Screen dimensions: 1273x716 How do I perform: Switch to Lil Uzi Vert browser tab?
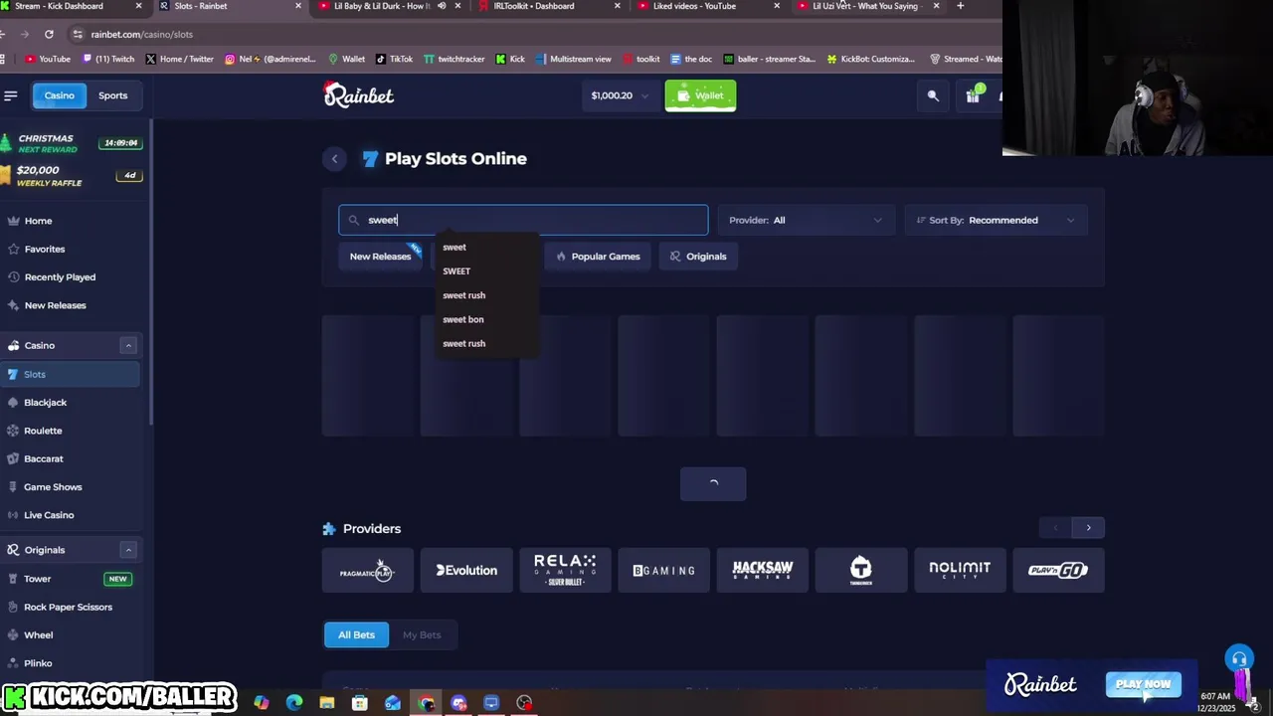click(x=865, y=6)
